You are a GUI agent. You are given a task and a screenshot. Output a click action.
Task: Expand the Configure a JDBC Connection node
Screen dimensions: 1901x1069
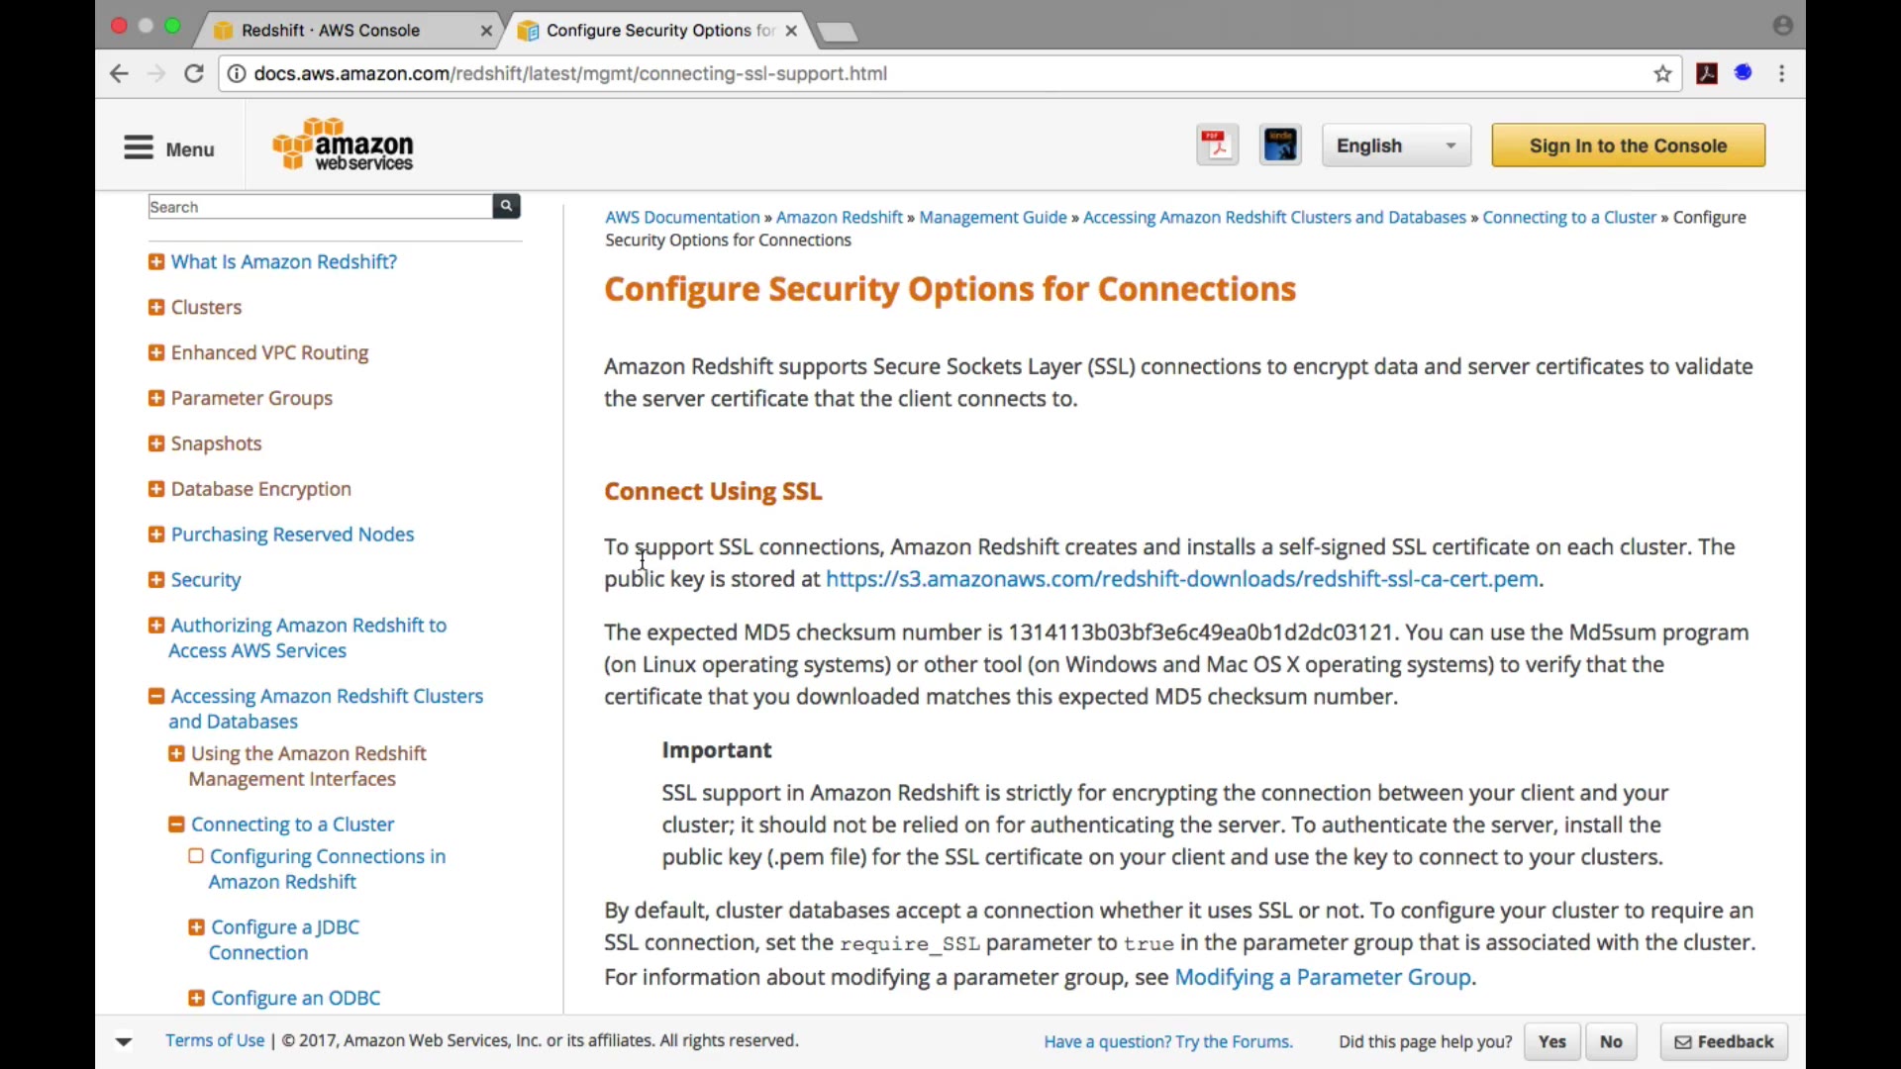[196, 927]
